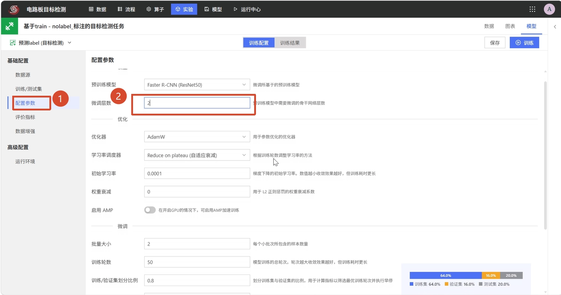561x295 pixels.
Task: Start training with the 训练 button
Action: pos(524,43)
